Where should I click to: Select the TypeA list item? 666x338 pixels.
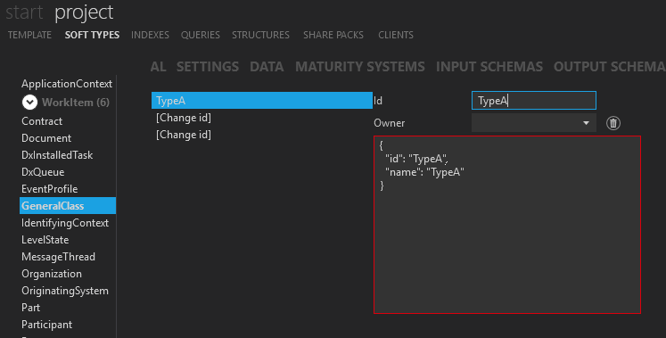pyautogui.click(x=262, y=101)
